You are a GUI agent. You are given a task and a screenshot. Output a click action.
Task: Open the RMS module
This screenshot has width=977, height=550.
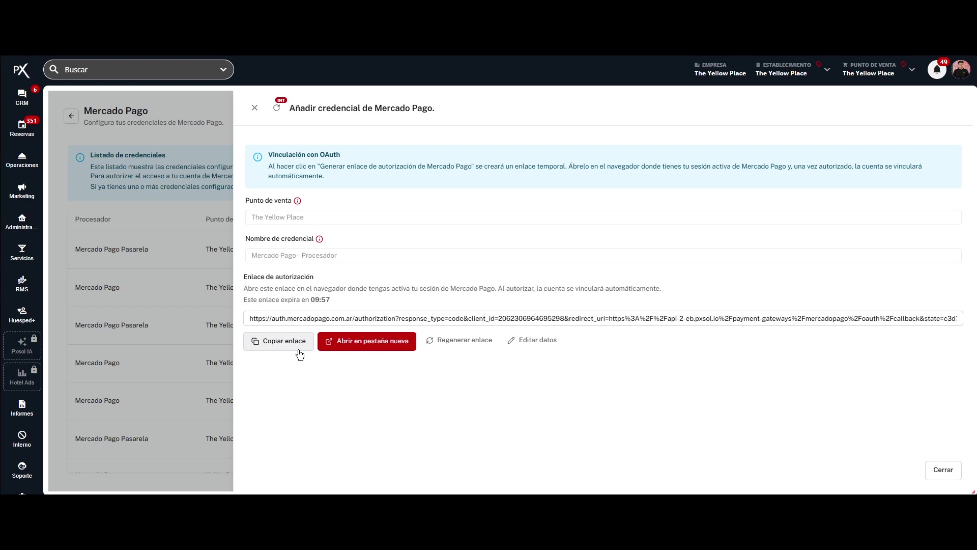pyautogui.click(x=22, y=284)
